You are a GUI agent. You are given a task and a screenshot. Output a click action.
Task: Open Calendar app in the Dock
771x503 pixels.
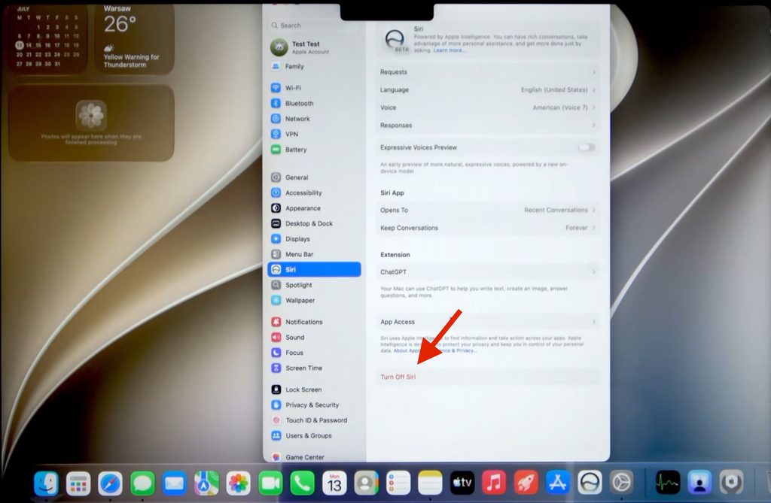click(334, 484)
